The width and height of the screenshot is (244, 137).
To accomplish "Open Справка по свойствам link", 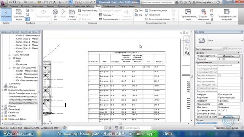I will click(206, 123).
